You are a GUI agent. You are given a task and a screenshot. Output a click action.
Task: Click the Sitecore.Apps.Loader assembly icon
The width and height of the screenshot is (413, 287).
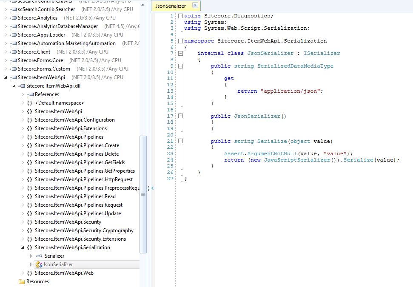(14, 35)
